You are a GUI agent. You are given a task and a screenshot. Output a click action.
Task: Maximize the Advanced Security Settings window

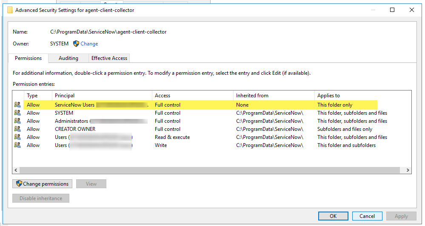pyautogui.click(x=392, y=10)
